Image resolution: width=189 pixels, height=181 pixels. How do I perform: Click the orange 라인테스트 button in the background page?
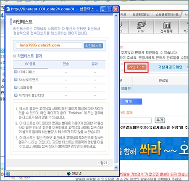pyautogui.click(x=137, y=67)
